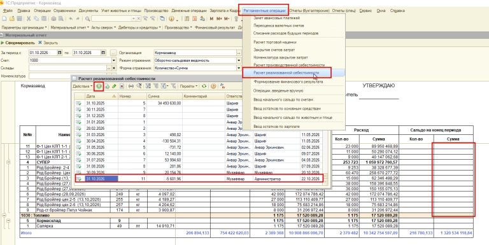Viewport: 489px width, 245px height.
Task: Select Формирование финансового результата menu entry
Action: (x=288, y=81)
